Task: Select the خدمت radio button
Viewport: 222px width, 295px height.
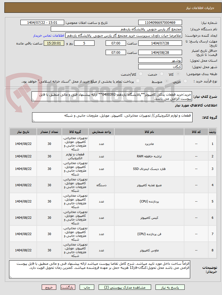Action: (162, 74)
